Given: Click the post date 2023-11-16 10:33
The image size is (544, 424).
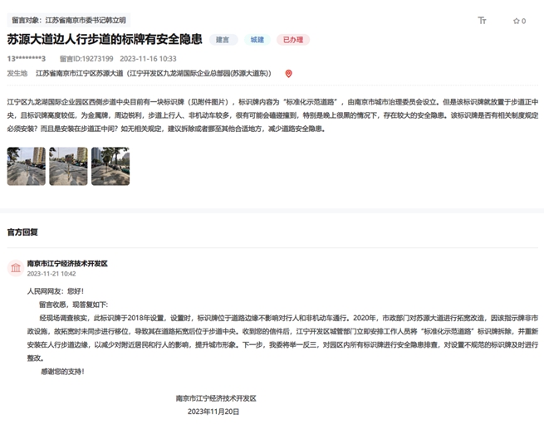Looking at the screenshot, I should [x=148, y=59].
